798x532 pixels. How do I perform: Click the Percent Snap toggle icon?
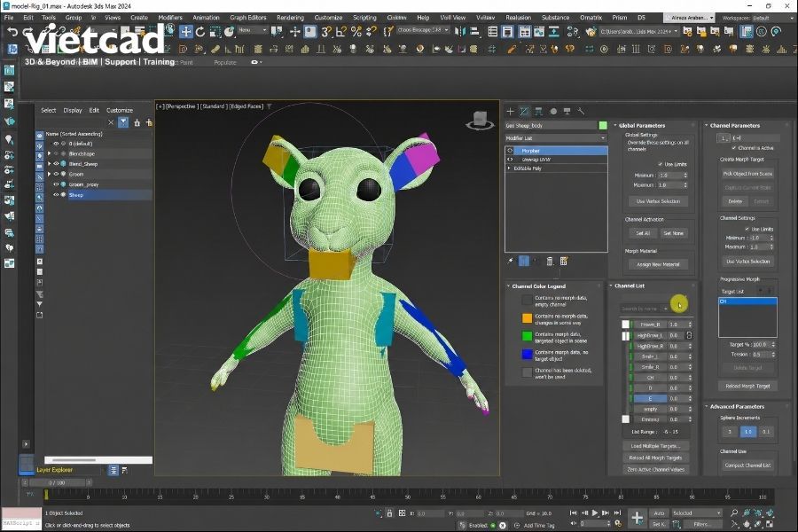(356, 32)
